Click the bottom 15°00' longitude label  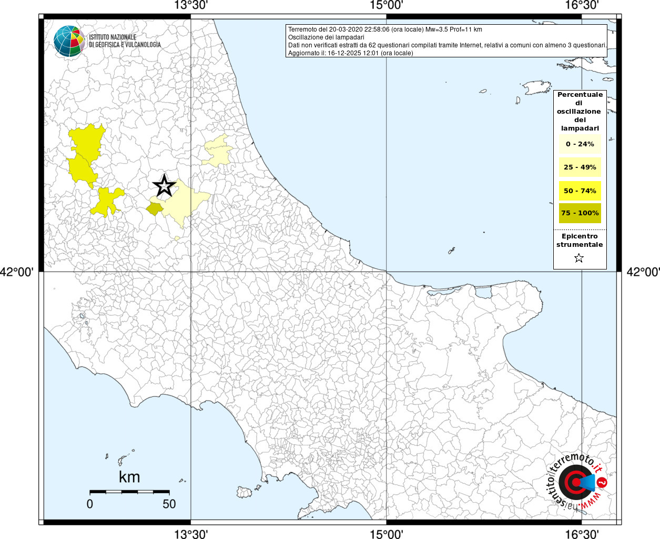coord(387,534)
